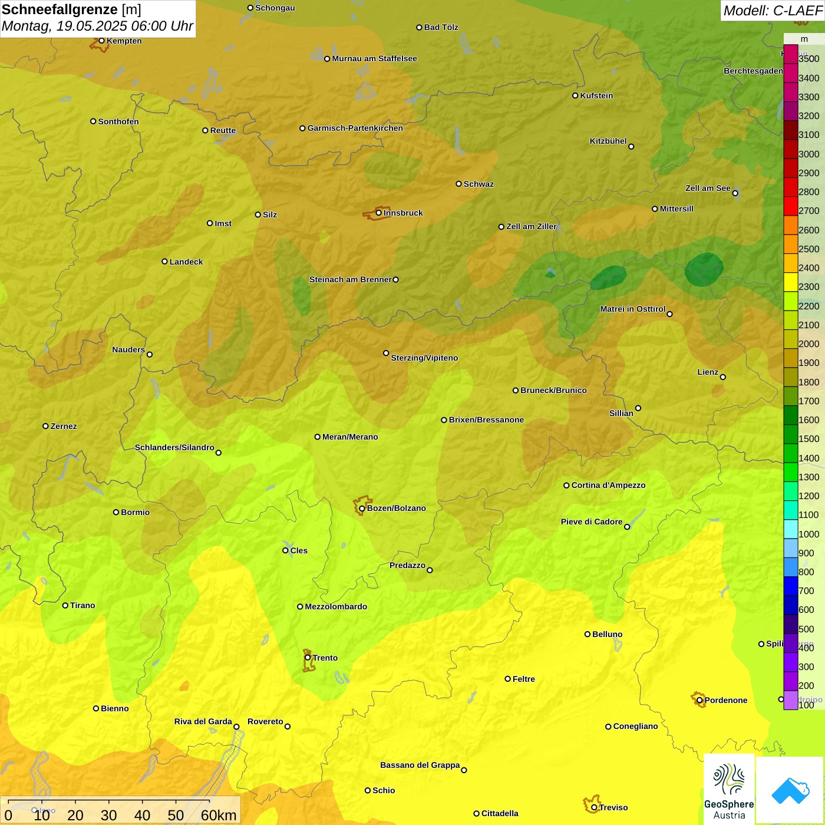Click the Sonthofen label
Image resolution: width=825 pixels, height=825 pixels.
(118, 121)
